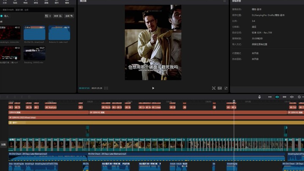
Task: Click the media search input field
Action: coord(37,10)
